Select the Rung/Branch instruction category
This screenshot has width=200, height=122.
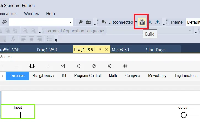click(43, 76)
